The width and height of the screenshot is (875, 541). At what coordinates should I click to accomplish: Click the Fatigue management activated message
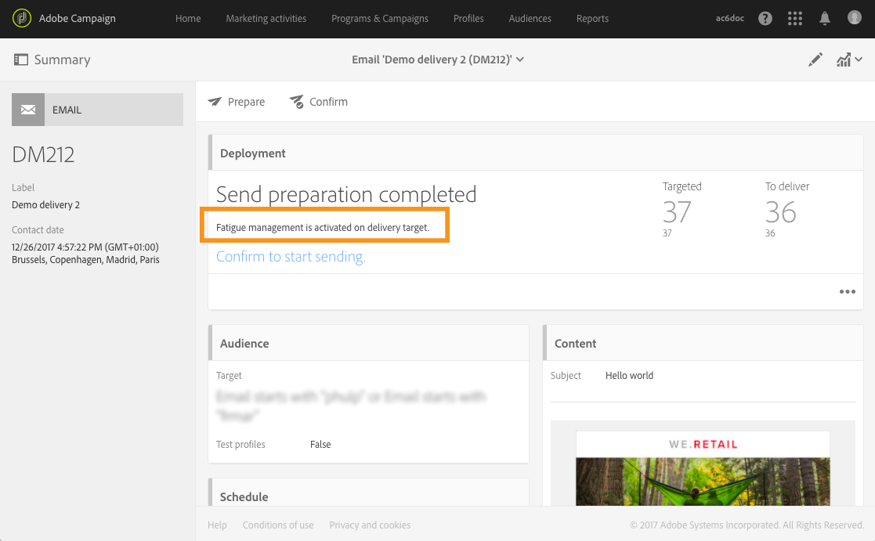pyautogui.click(x=323, y=228)
